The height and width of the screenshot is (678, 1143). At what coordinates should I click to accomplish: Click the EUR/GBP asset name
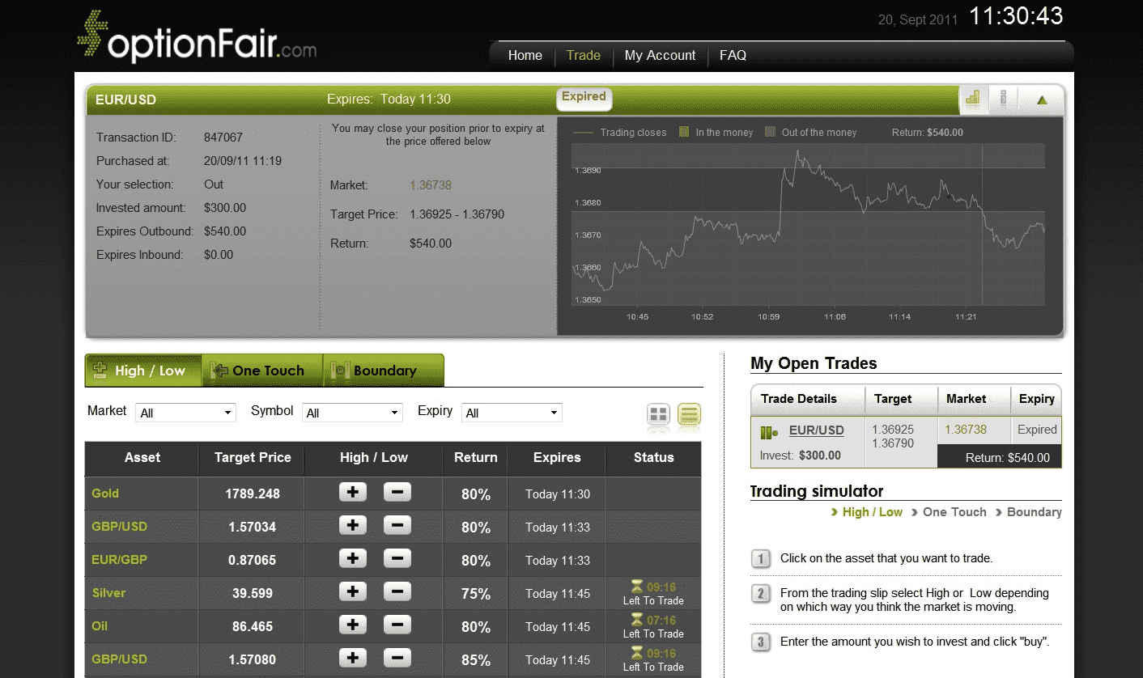point(120,560)
